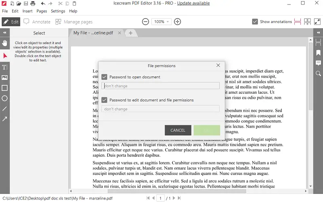This screenshot has height=202, width=323.
Task: Uncheck Password to open document
Action: click(104, 77)
